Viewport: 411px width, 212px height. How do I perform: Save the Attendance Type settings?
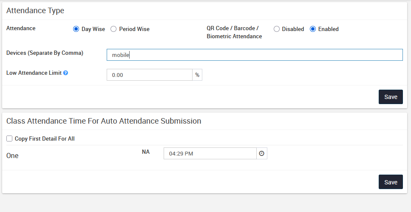pyautogui.click(x=390, y=97)
